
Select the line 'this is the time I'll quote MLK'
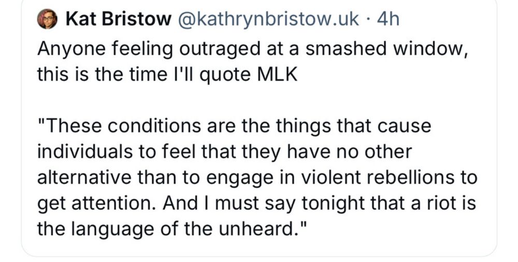click(x=167, y=75)
